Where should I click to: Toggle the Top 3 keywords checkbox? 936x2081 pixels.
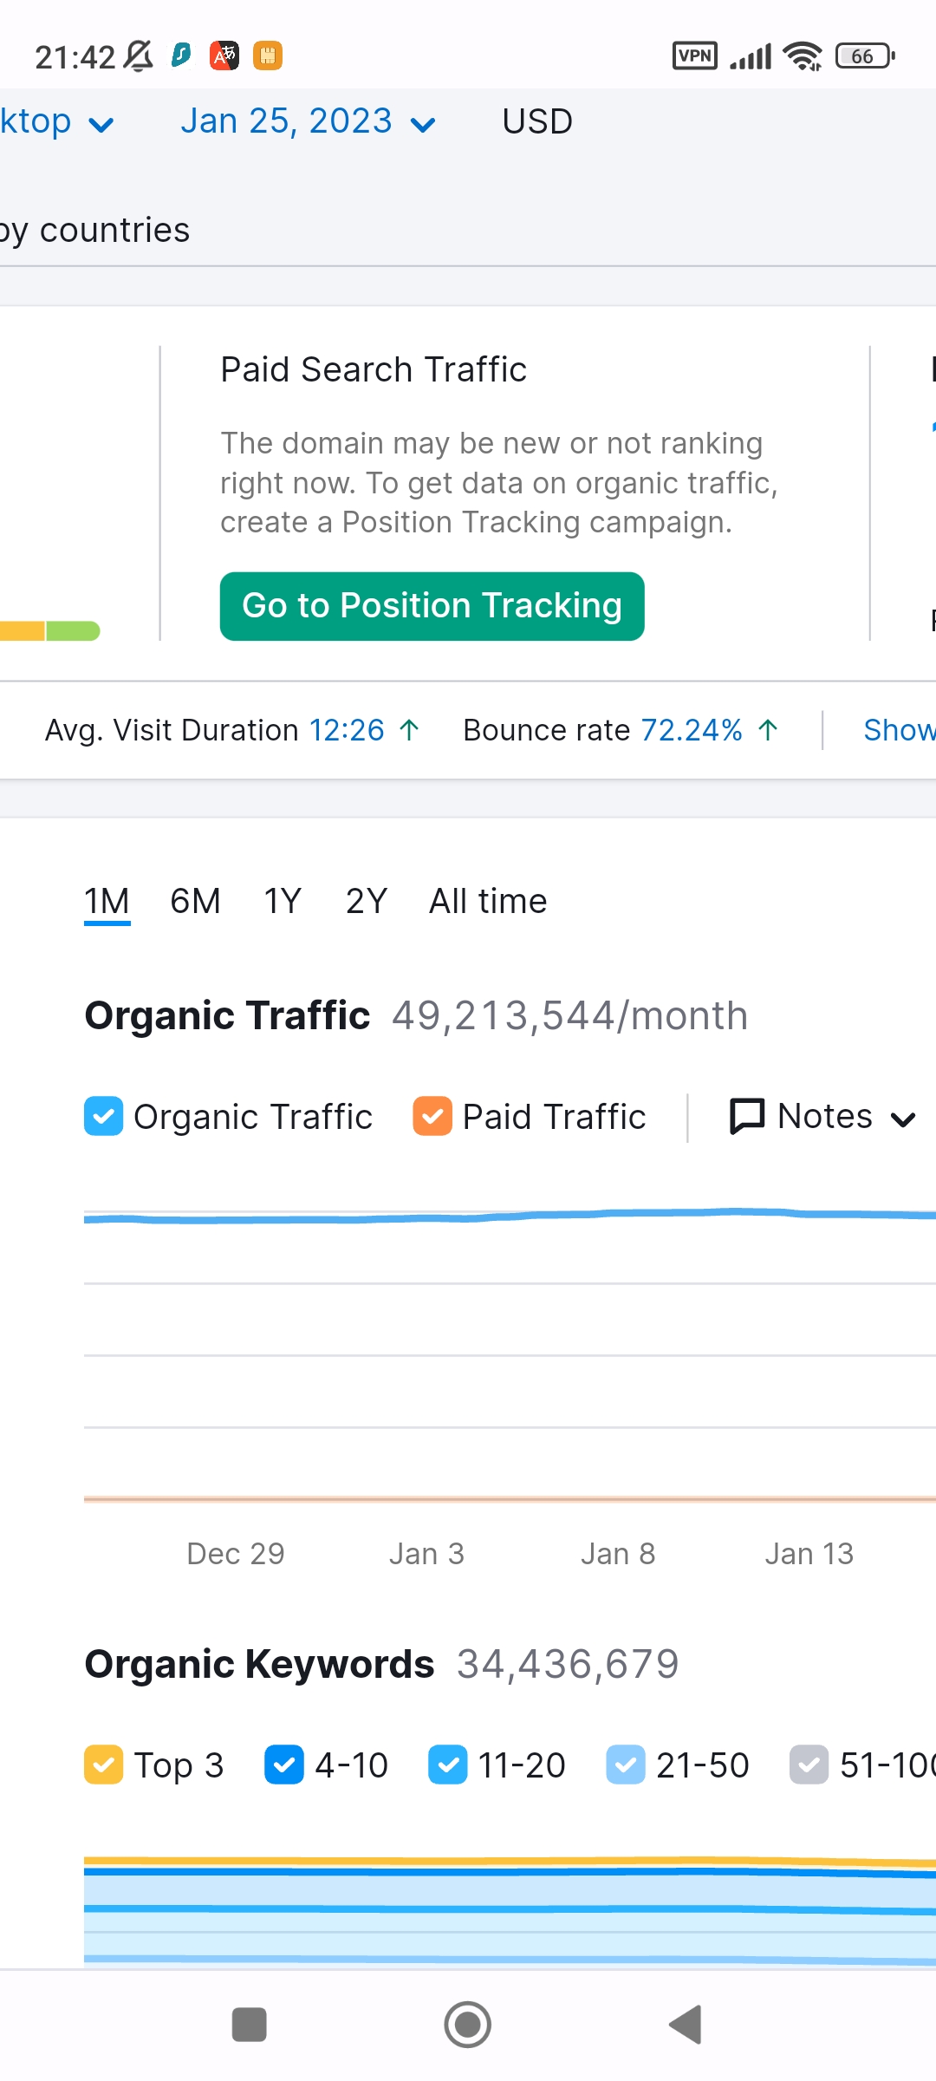(103, 1765)
